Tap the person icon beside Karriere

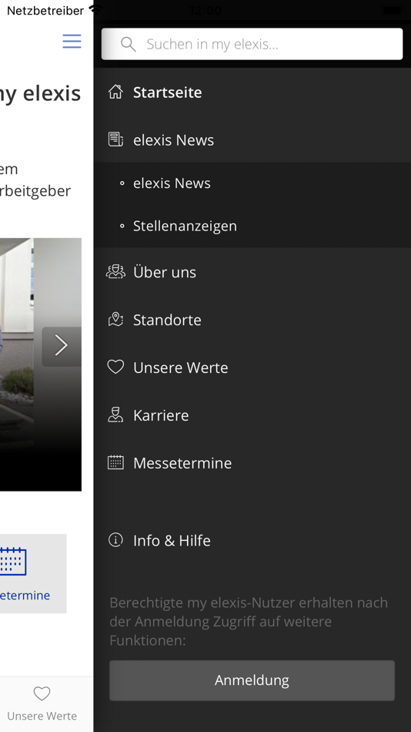(x=115, y=415)
